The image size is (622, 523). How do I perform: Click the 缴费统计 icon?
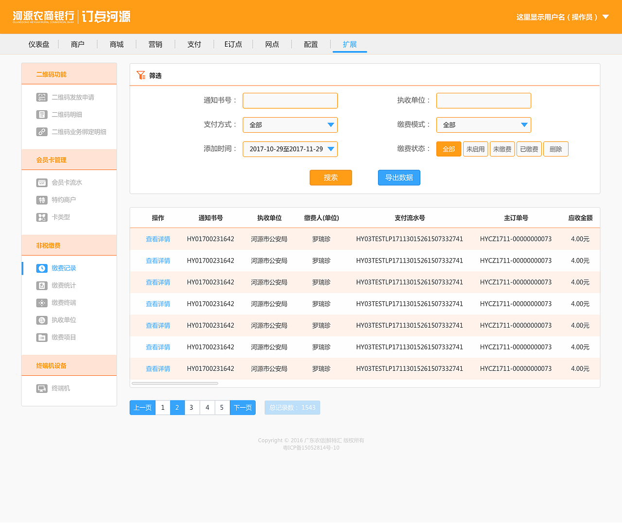tap(42, 285)
